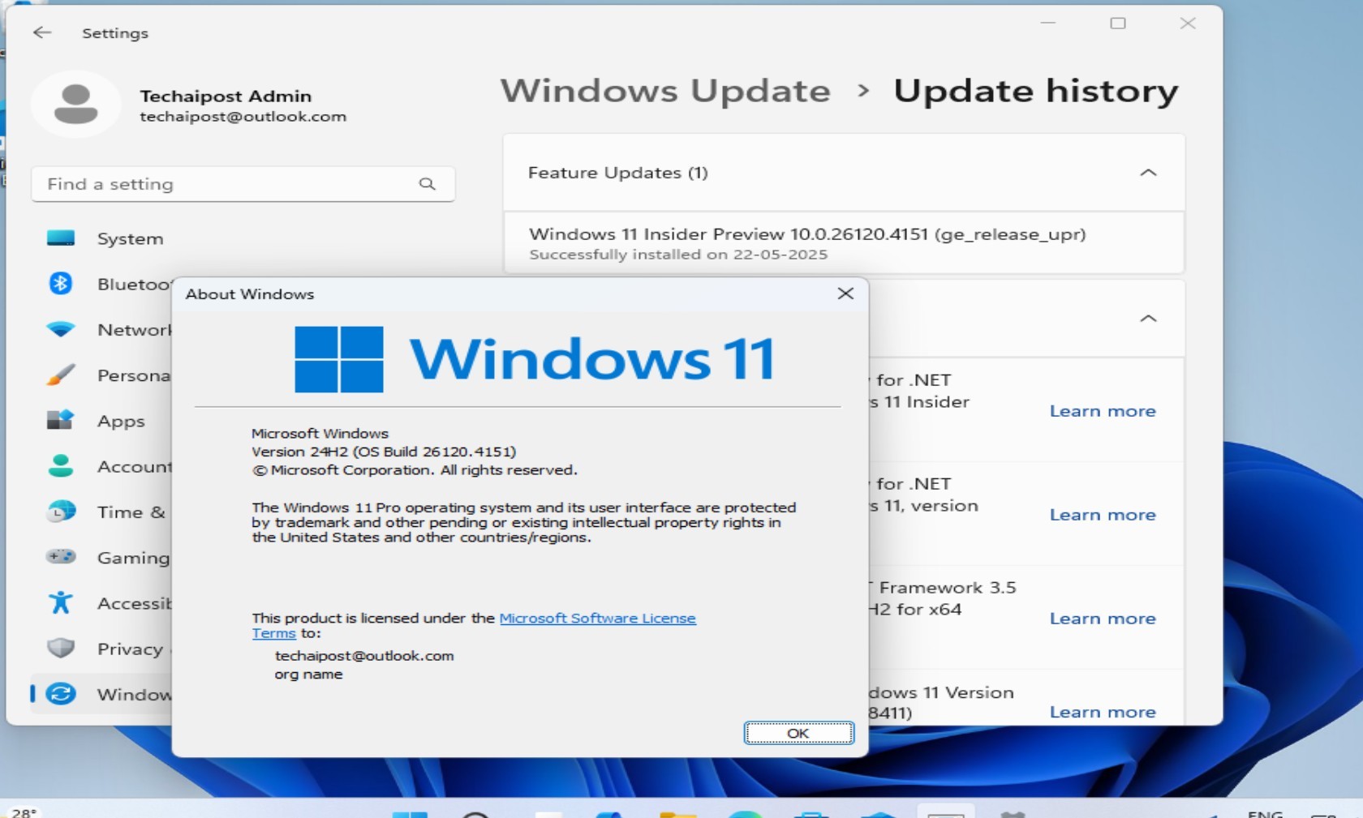Open the Gaming controller icon

coord(61,557)
